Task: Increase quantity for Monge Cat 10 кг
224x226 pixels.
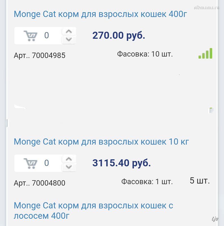Action: click(69, 159)
